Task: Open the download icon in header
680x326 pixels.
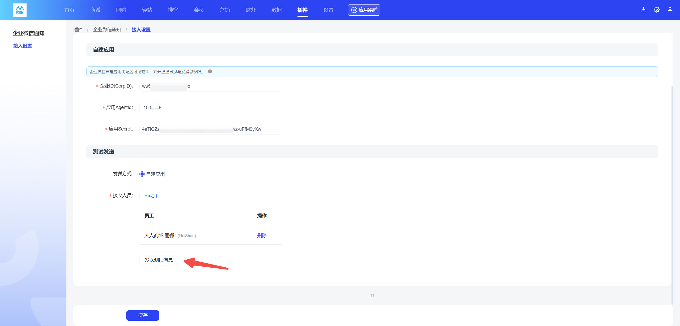Action: click(643, 10)
